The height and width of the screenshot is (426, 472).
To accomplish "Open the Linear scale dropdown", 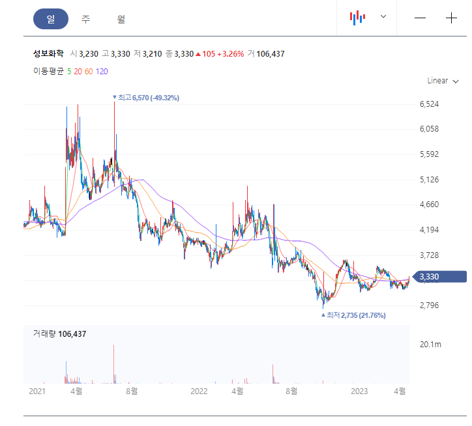I will (443, 81).
